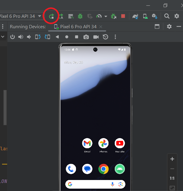Decrease emulator volume
The width and height of the screenshot is (183, 191).
pyautogui.click(x=29, y=37)
